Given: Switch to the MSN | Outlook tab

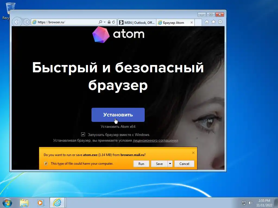Looking at the screenshot, I should click(137, 22).
